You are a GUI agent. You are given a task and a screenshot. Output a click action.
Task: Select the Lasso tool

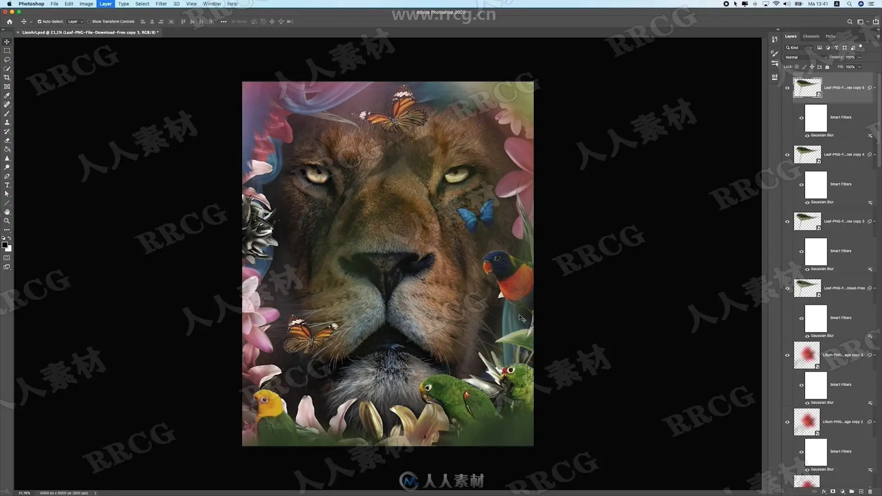(x=7, y=60)
